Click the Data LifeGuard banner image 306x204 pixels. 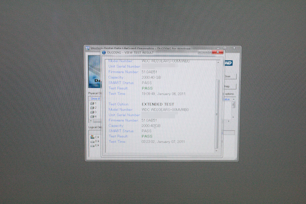(94, 71)
